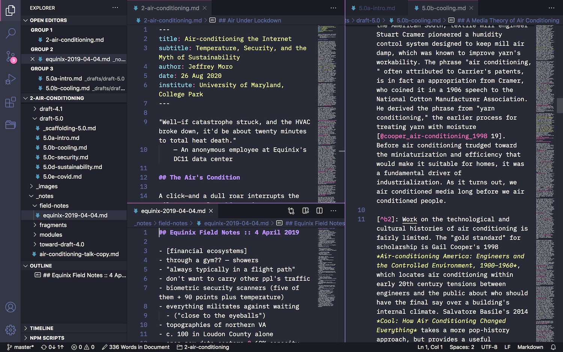Open Source Control view with 3 changes
The height and width of the screenshot is (352, 563).
(x=11, y=57)
